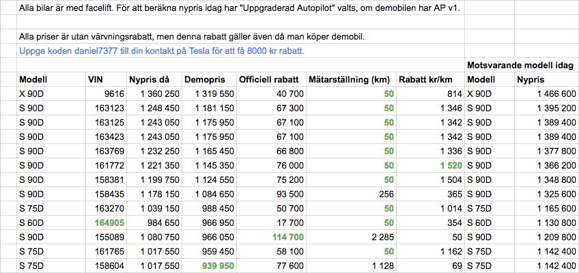579x273 pixels.
Task: Select Rabatt kr/km value 365
Action: (430, 194)
